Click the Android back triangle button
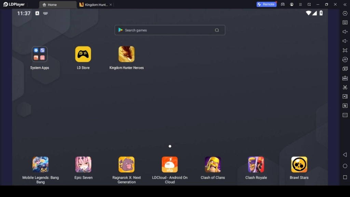350x197 pixels. tap(345, 155)
